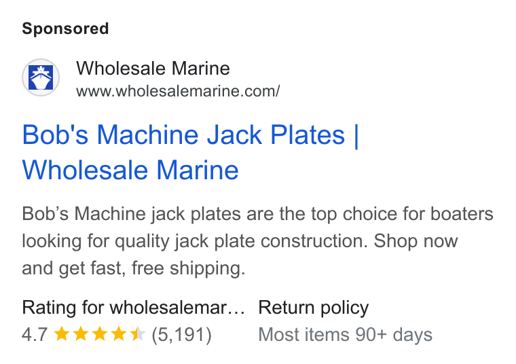Click the first gold rating star
This screenshot has height=364, width=516.
[62, 333]
